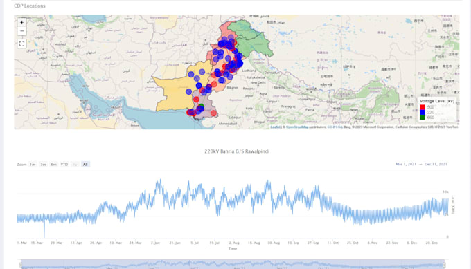Click the chart title 220kV Bahria G/S Rawalpindi
Screen dimensions: 471x269
click(237, 151)
